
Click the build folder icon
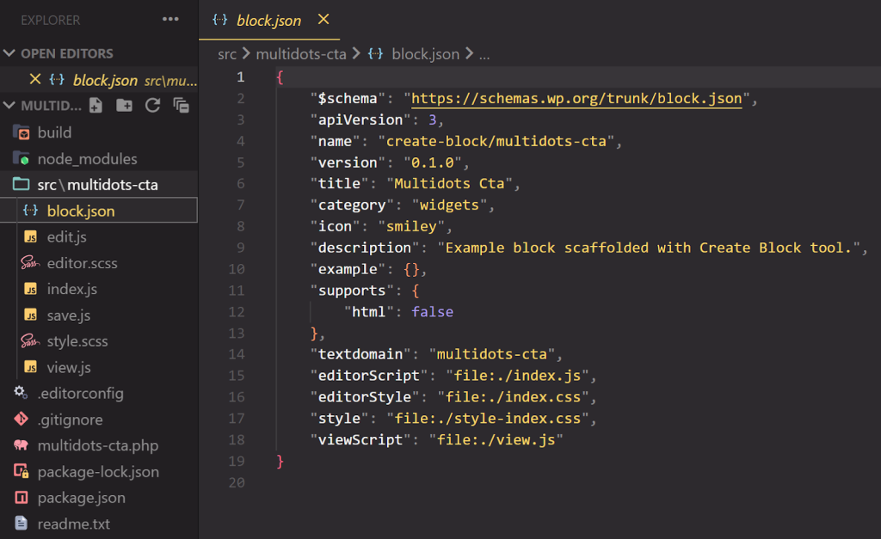[x=22, y=132]
